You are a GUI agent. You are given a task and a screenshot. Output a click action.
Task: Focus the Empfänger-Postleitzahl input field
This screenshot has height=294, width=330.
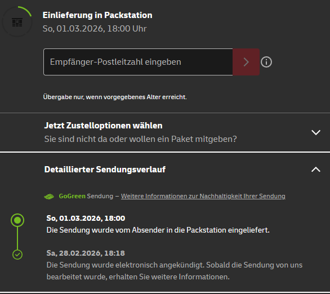138,62
